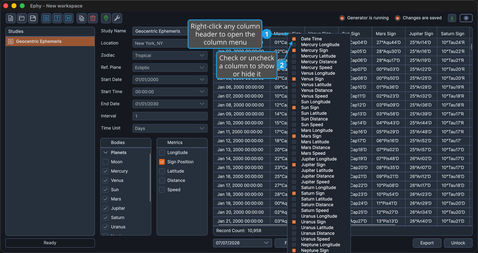478x253 pixels.
Task: Uncheck the Jupiter body checkbox
Action: (x=106, y=208)
